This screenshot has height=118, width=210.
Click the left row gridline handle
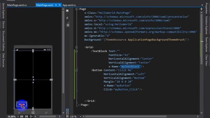[x=15, y=80]
